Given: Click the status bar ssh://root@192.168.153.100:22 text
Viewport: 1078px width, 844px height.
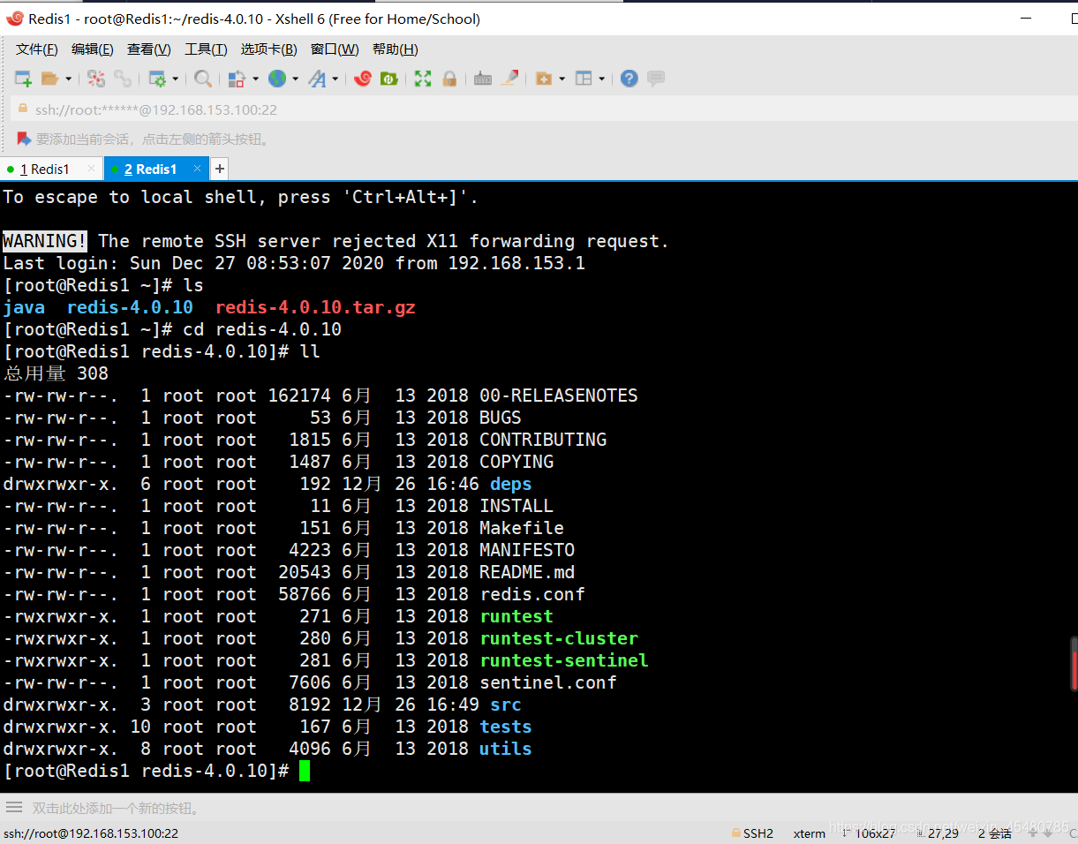Looking at the screenshot, I should click(91, 833).
